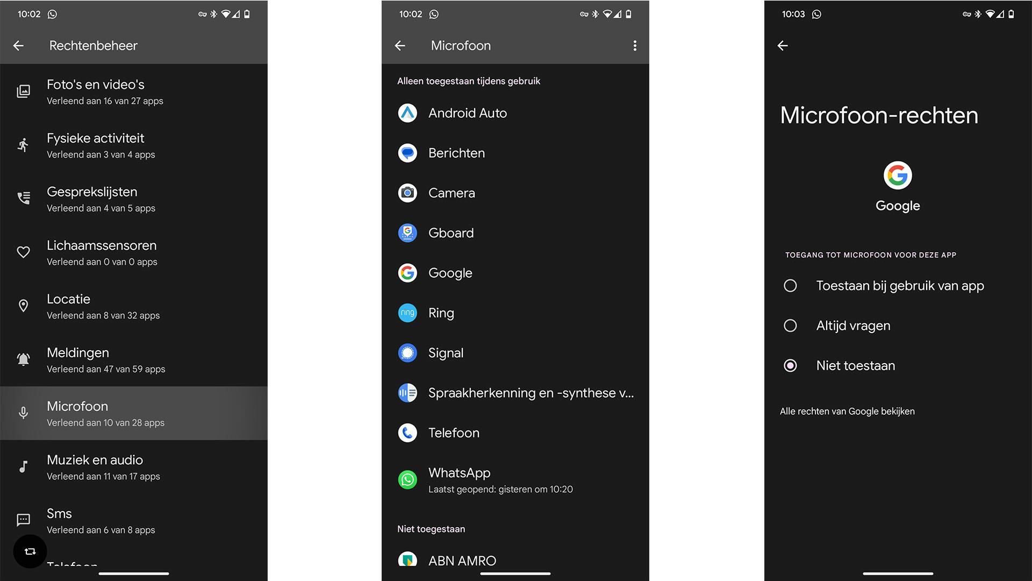The width and height of the screenshot is (1032, 581).
Task: Select 'Altijd vragen' radio option
Action: click(x=790, y=325)
